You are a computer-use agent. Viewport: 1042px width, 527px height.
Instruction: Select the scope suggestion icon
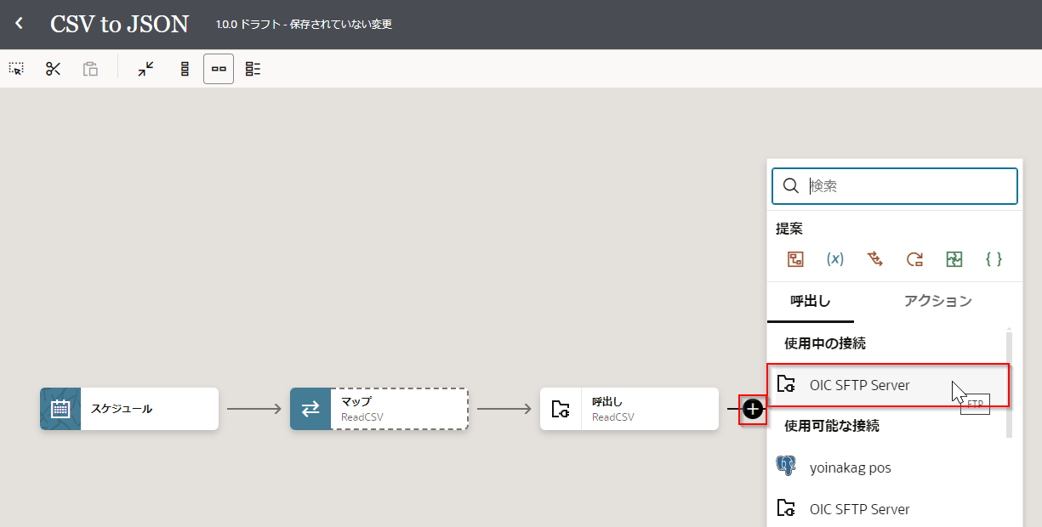pyautogui.click(x=795, y=259)
